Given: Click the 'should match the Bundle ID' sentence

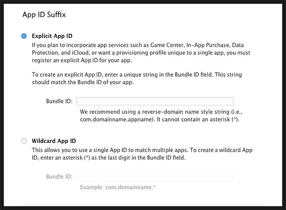Looking at the screenshot, I should point(83,82).
